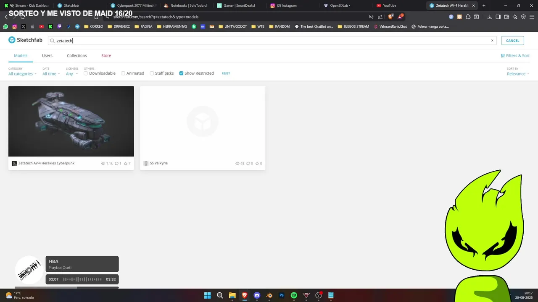This screenshot has height=302, width=538.
Task: Click the RESET filters link
Action: pos(226,73)
